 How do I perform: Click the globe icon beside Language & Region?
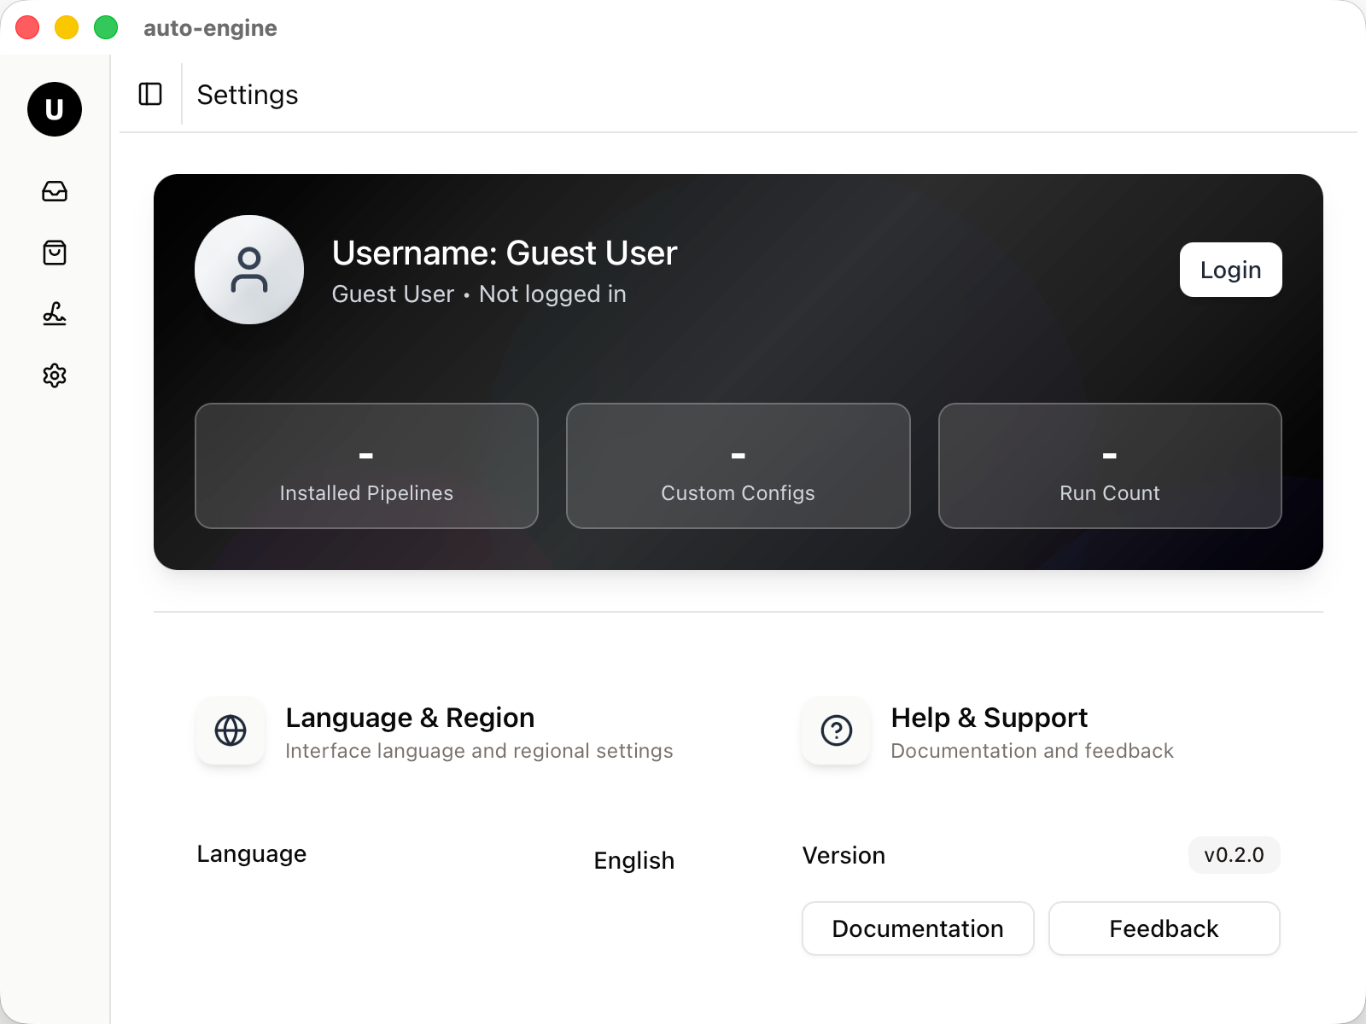point(230,731)
